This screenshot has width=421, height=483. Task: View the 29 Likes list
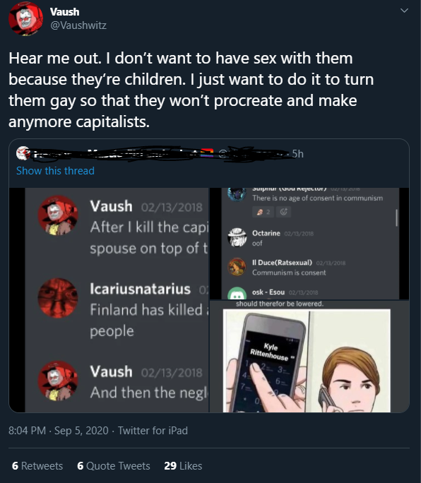tap(183, 466)
